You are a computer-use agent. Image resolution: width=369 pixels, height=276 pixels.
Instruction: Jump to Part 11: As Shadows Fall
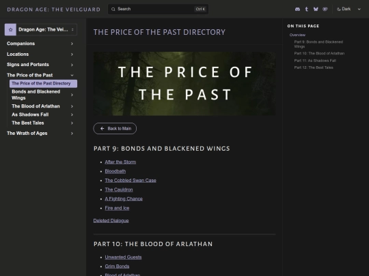click(315, 61)
